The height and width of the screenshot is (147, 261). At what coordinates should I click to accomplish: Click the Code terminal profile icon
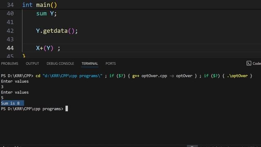pos(249,63)
